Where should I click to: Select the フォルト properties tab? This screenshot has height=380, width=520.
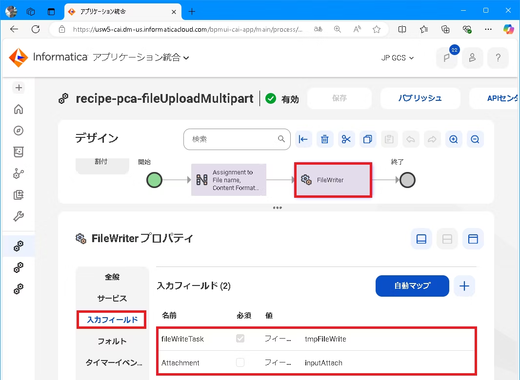112,341
